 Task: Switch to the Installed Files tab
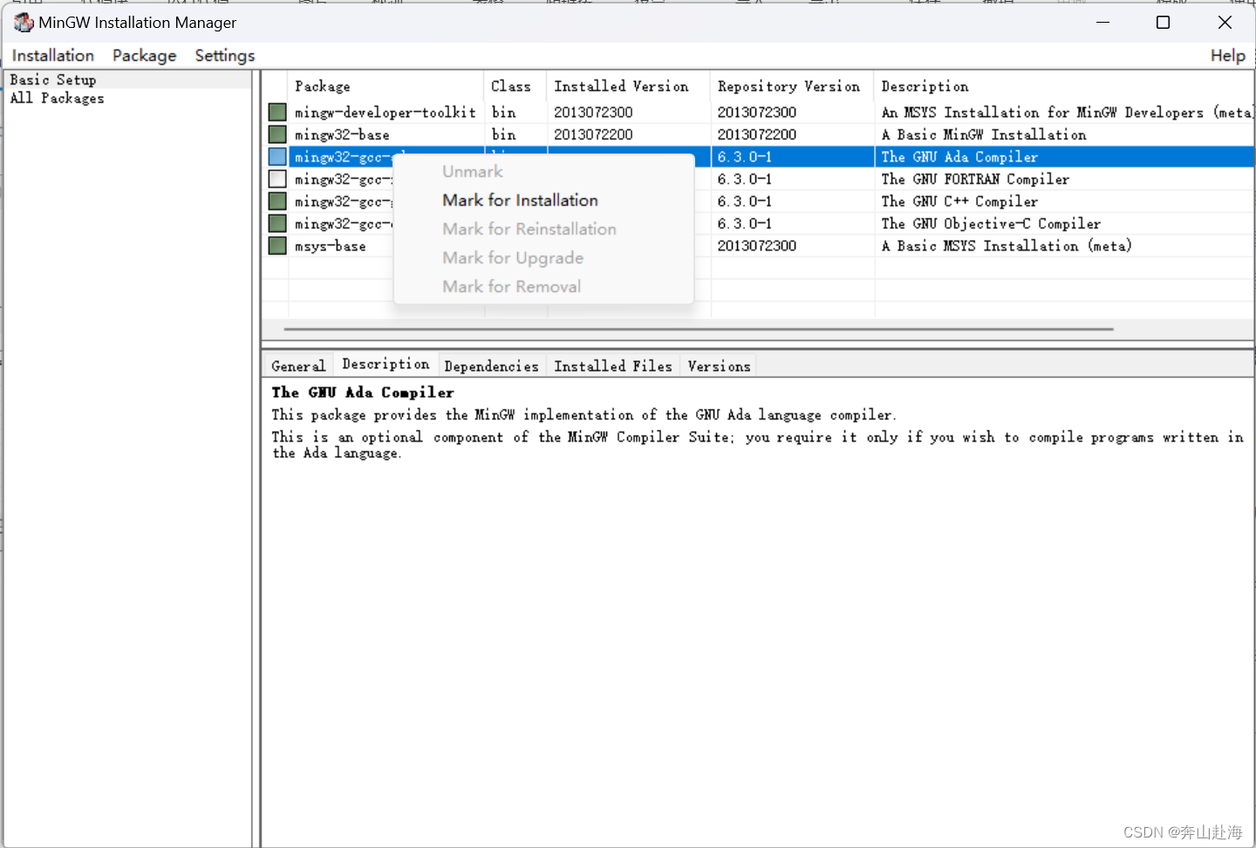coord(613,366)
